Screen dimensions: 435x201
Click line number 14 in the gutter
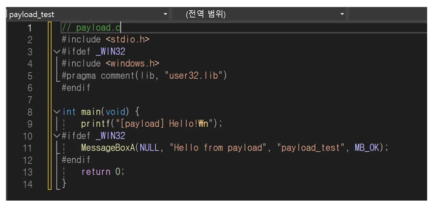pos(28,184)
